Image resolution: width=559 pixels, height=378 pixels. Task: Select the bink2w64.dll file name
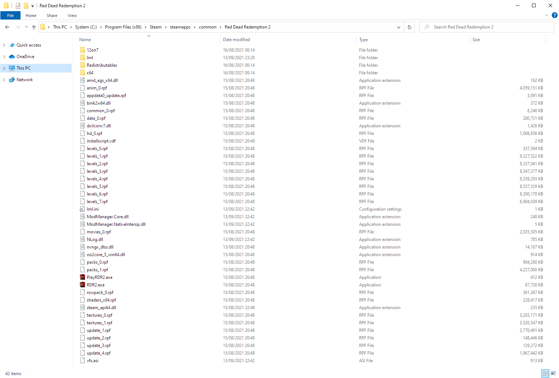99,103
